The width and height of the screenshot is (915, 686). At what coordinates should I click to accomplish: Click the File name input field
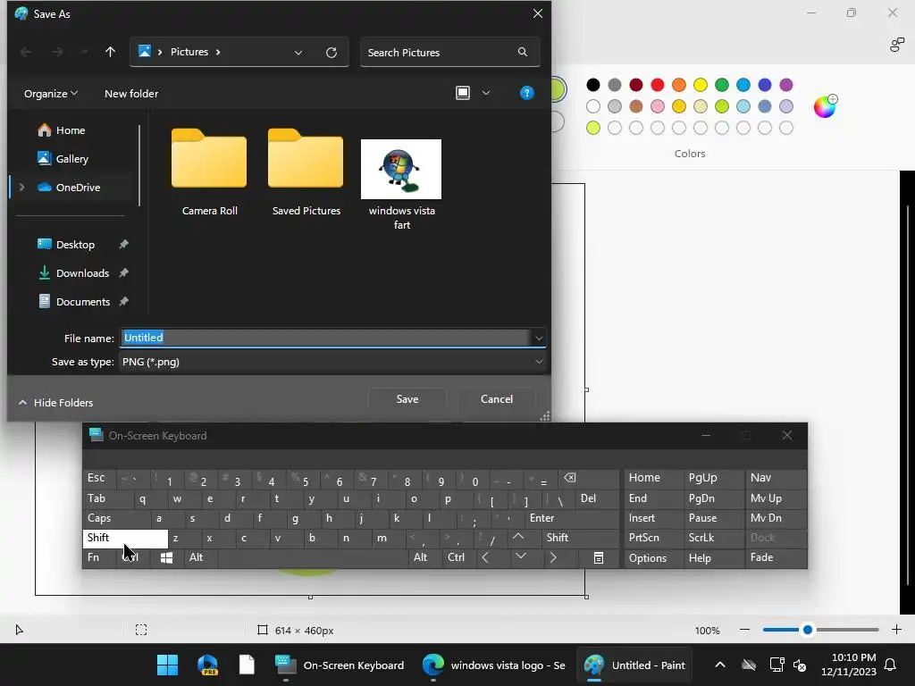[325, 338]
